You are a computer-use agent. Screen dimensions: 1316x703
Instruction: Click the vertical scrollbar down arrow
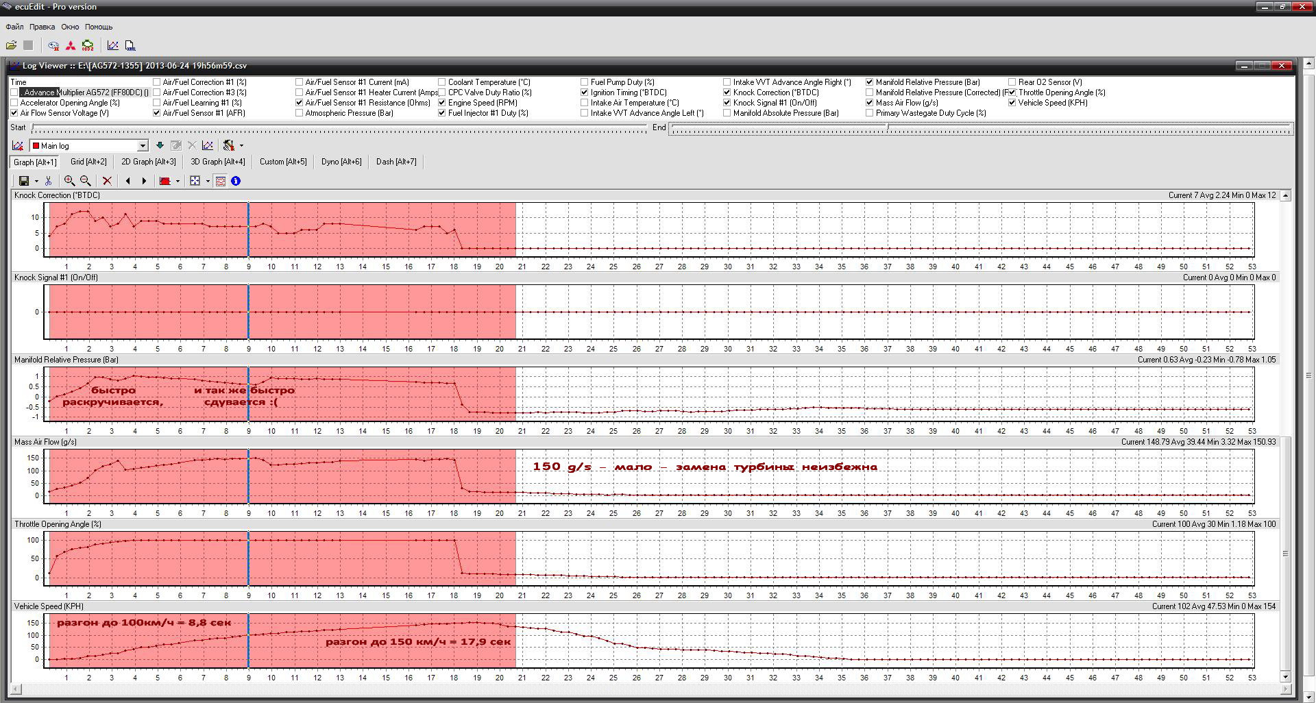pyautogui.click(x=1285, y=677)
